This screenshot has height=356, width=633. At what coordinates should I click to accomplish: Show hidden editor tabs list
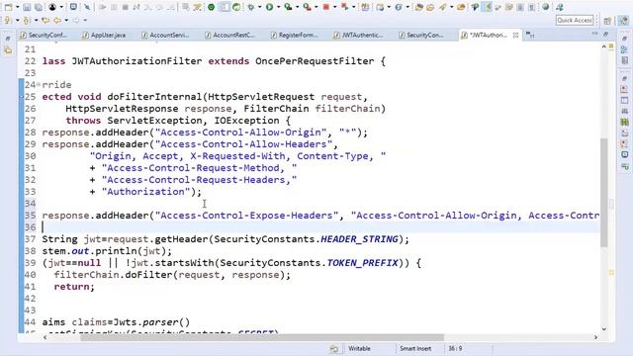(530, 36)
